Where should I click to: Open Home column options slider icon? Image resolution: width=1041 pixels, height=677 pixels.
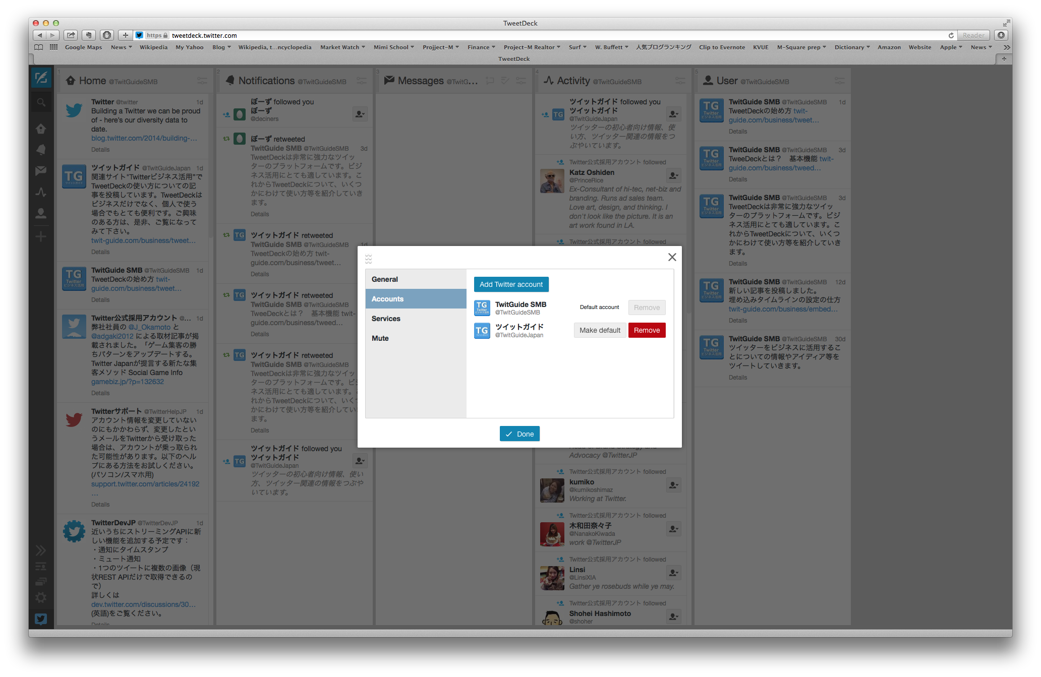(202, 81)
